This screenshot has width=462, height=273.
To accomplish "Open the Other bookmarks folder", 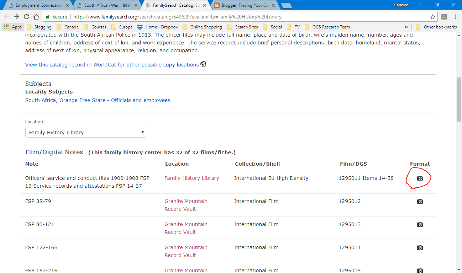I will (x=436, y=27).
